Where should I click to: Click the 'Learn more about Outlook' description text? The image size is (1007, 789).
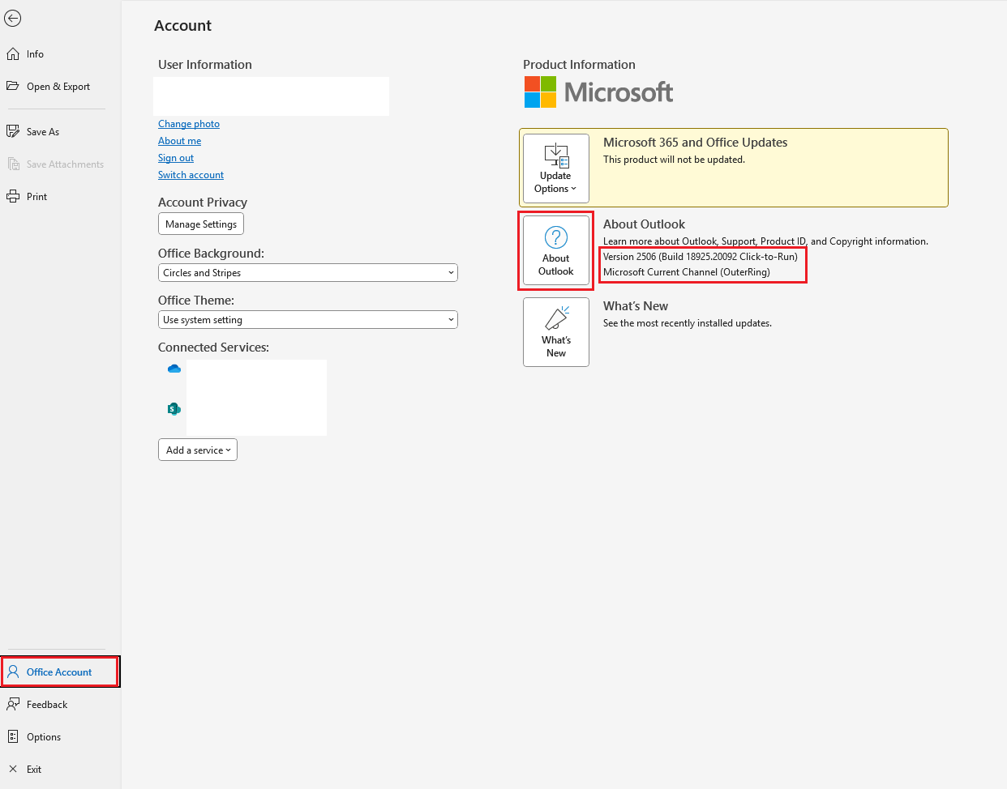point(765,241)
